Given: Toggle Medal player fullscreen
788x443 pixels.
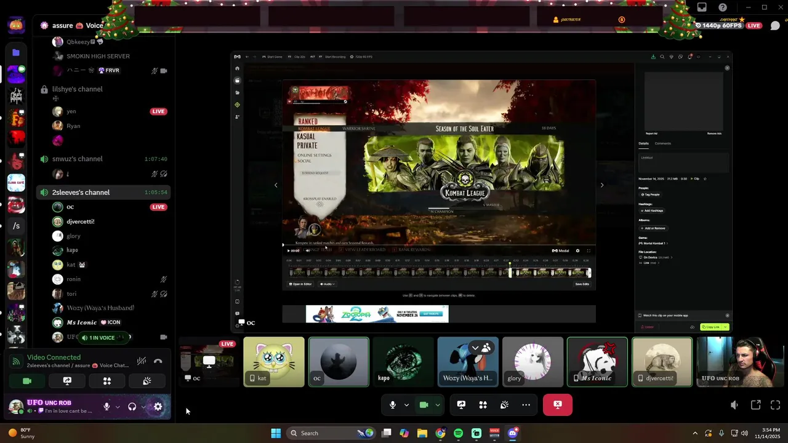Looking at the screenshot, I should click(589, 250).
